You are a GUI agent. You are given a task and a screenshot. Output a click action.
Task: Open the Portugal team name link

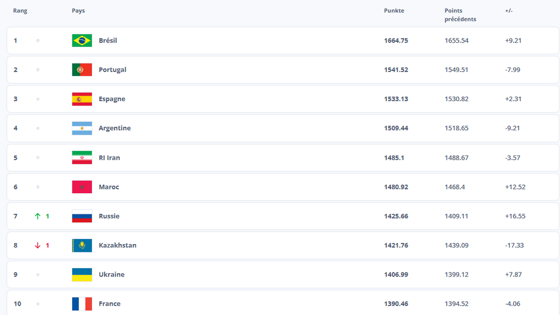point(112,70)
